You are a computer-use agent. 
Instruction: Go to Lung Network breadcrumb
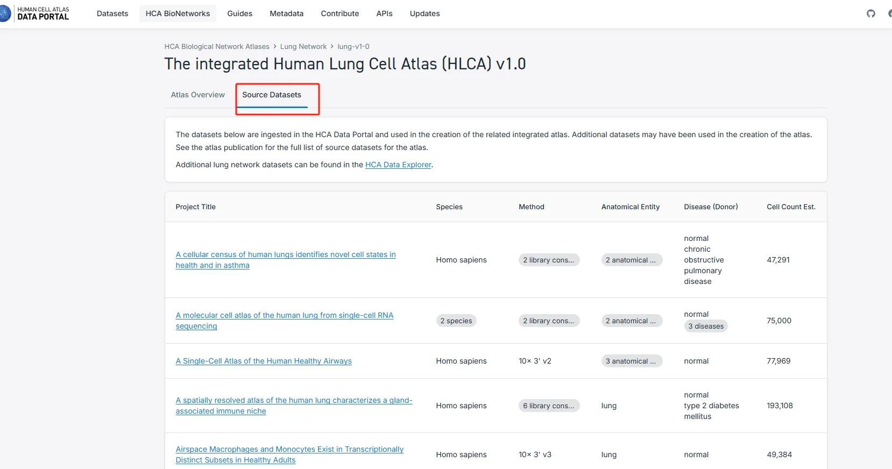(303, 47)
